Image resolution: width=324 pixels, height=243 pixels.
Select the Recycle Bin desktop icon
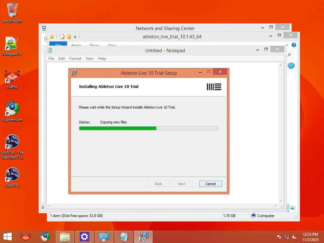click(12, 13)
